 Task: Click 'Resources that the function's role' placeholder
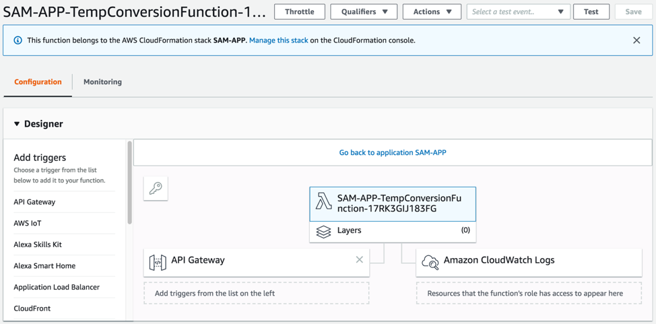coord(529,293)
